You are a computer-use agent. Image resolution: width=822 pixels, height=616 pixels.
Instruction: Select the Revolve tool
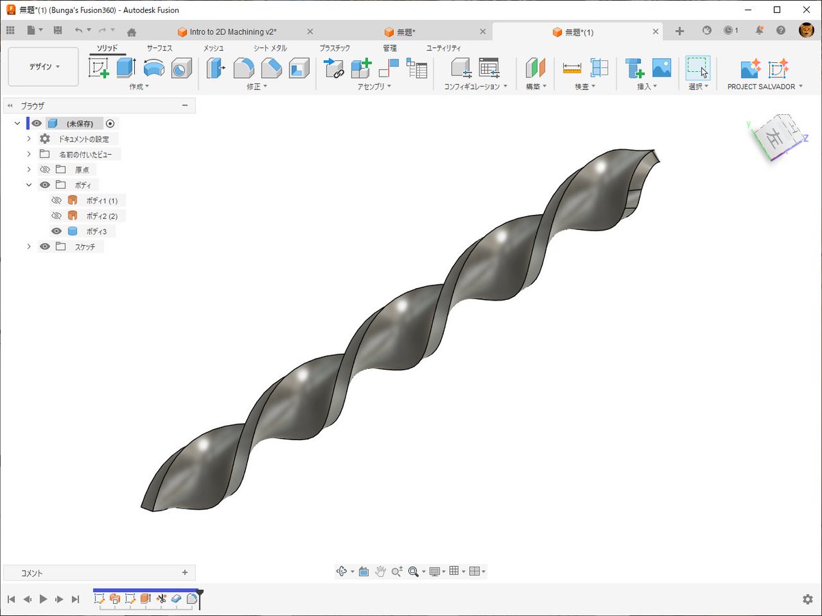[154, 67]
